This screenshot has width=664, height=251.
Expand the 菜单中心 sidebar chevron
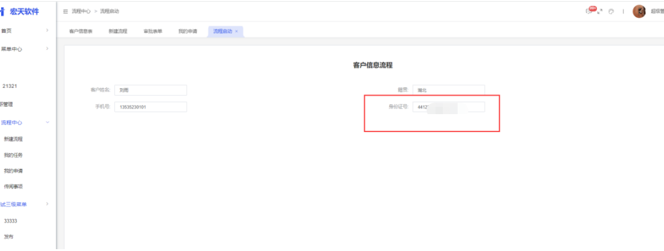pyautogui.click(x=47, y=48)
